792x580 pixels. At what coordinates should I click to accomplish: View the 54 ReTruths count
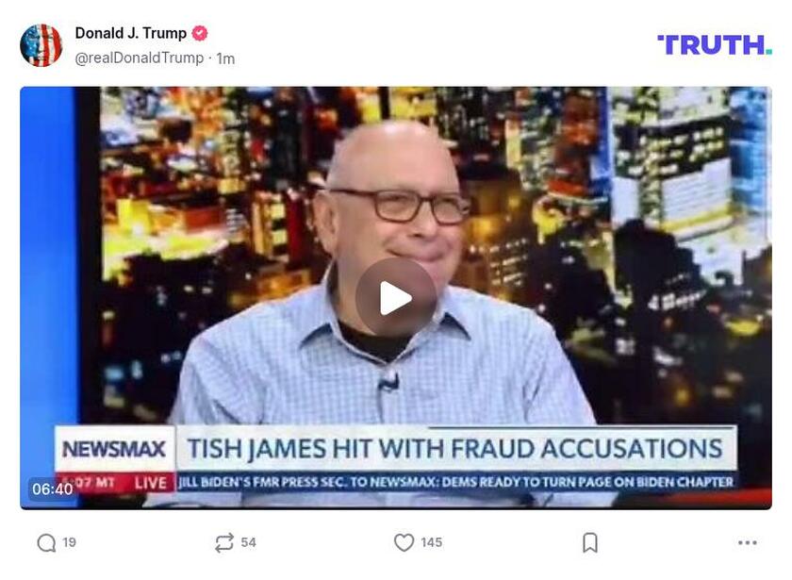pyautogui.click(x=248, y=542)
